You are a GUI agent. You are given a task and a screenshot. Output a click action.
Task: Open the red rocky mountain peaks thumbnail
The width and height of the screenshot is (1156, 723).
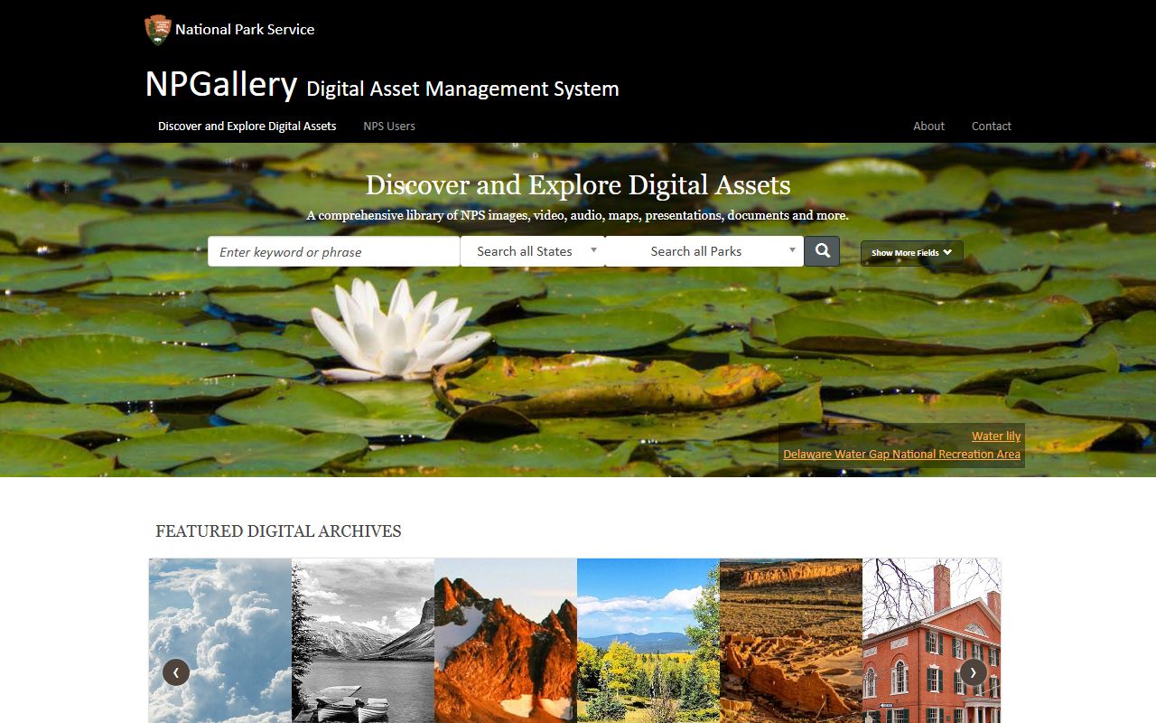click(x=506, y=641)
